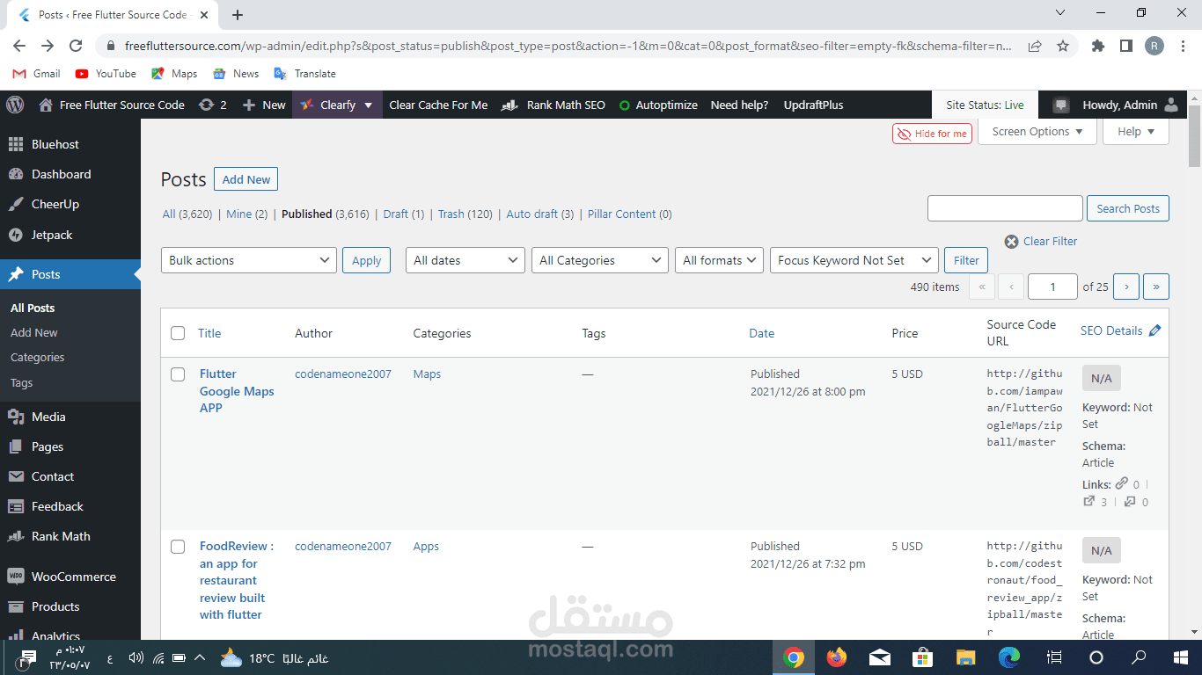Expand the Help panel

(x=1136, y=132)
